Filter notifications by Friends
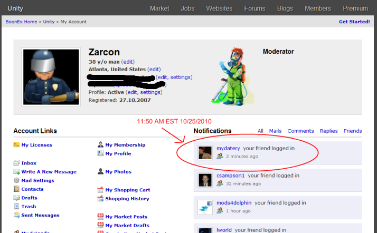Viewport: 377px width, 233px height. point(353,131)
